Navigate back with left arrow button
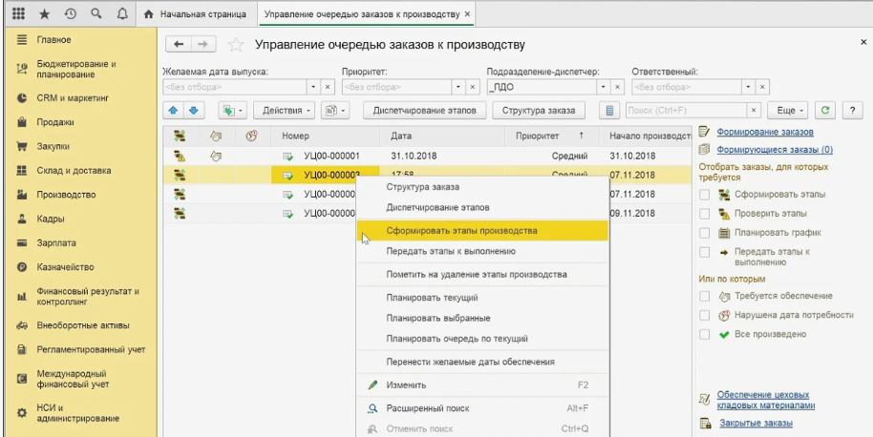This screenshot has height=437, width=873. pyautogui.click(x=179, y=45)
